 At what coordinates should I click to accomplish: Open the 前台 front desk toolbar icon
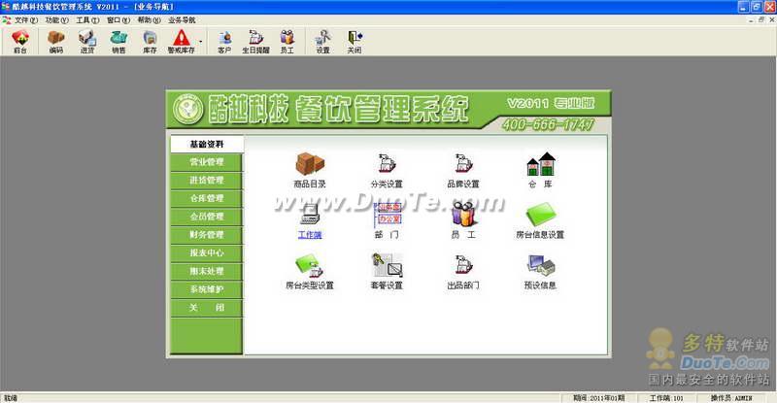click(x=20, y=42)
